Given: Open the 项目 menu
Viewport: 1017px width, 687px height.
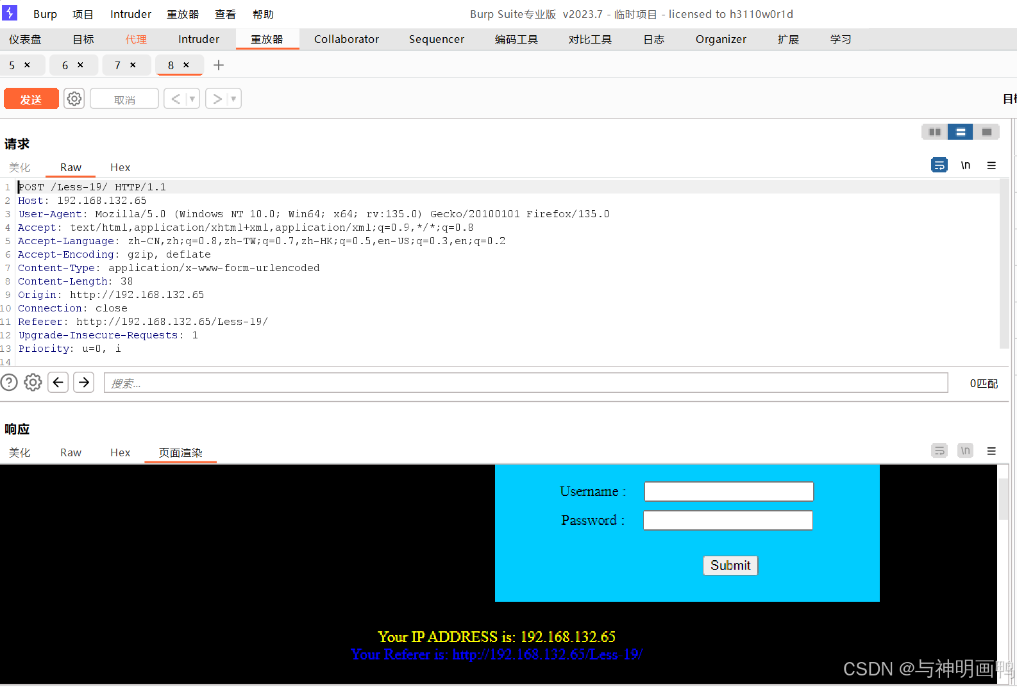Looking at the screenshot, I should pyautogui.click(x=83, y=14).
